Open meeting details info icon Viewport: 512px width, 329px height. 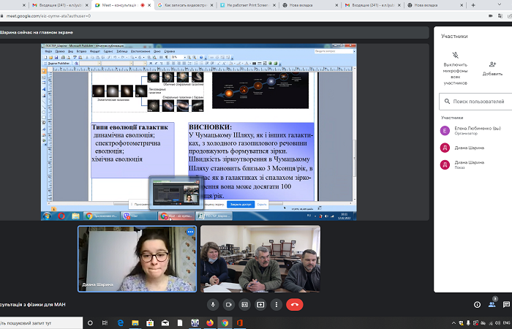[477, 304]
